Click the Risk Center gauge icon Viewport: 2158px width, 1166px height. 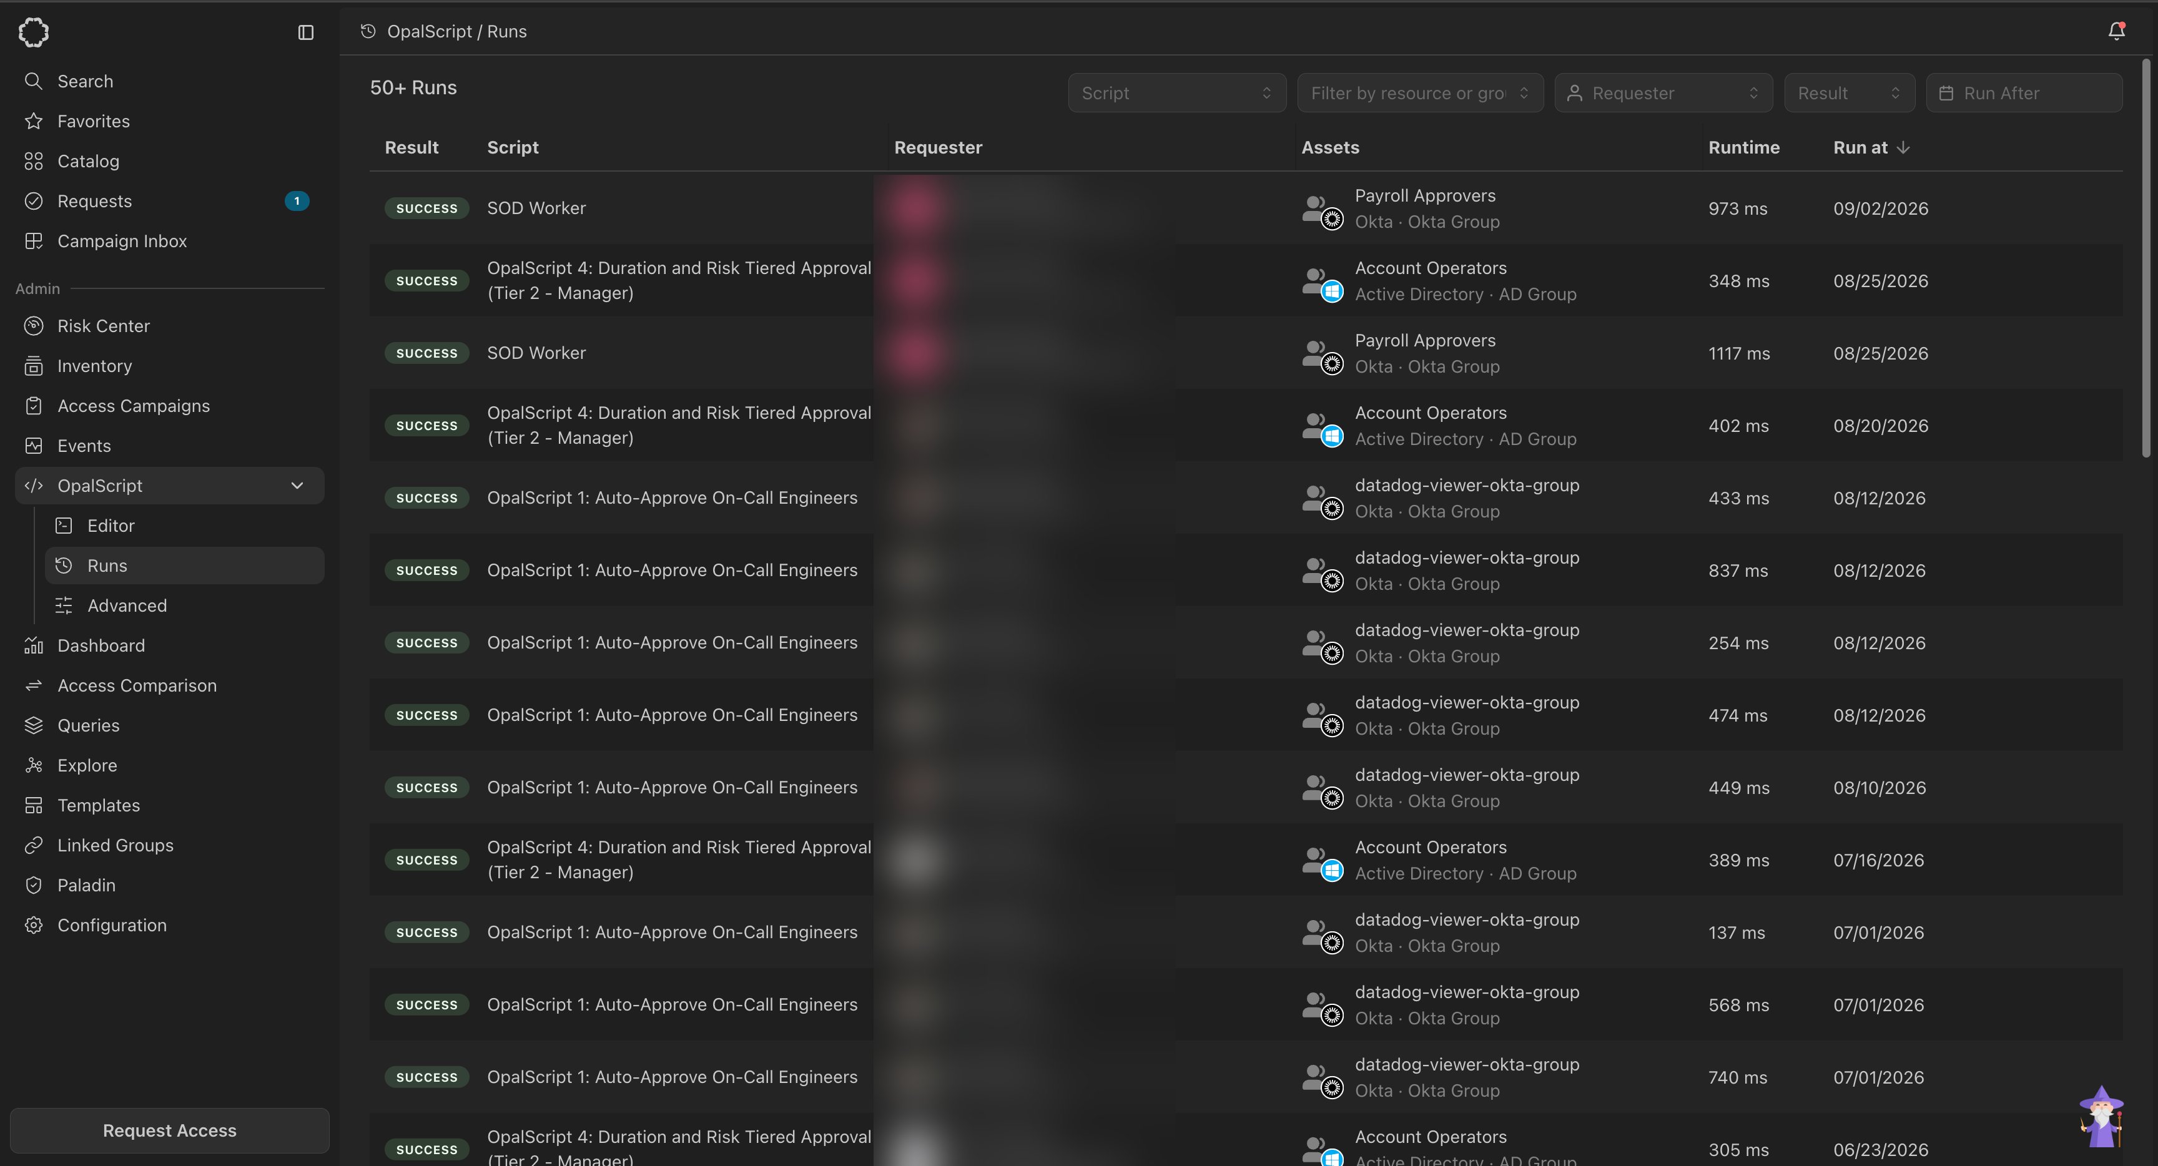34,326
